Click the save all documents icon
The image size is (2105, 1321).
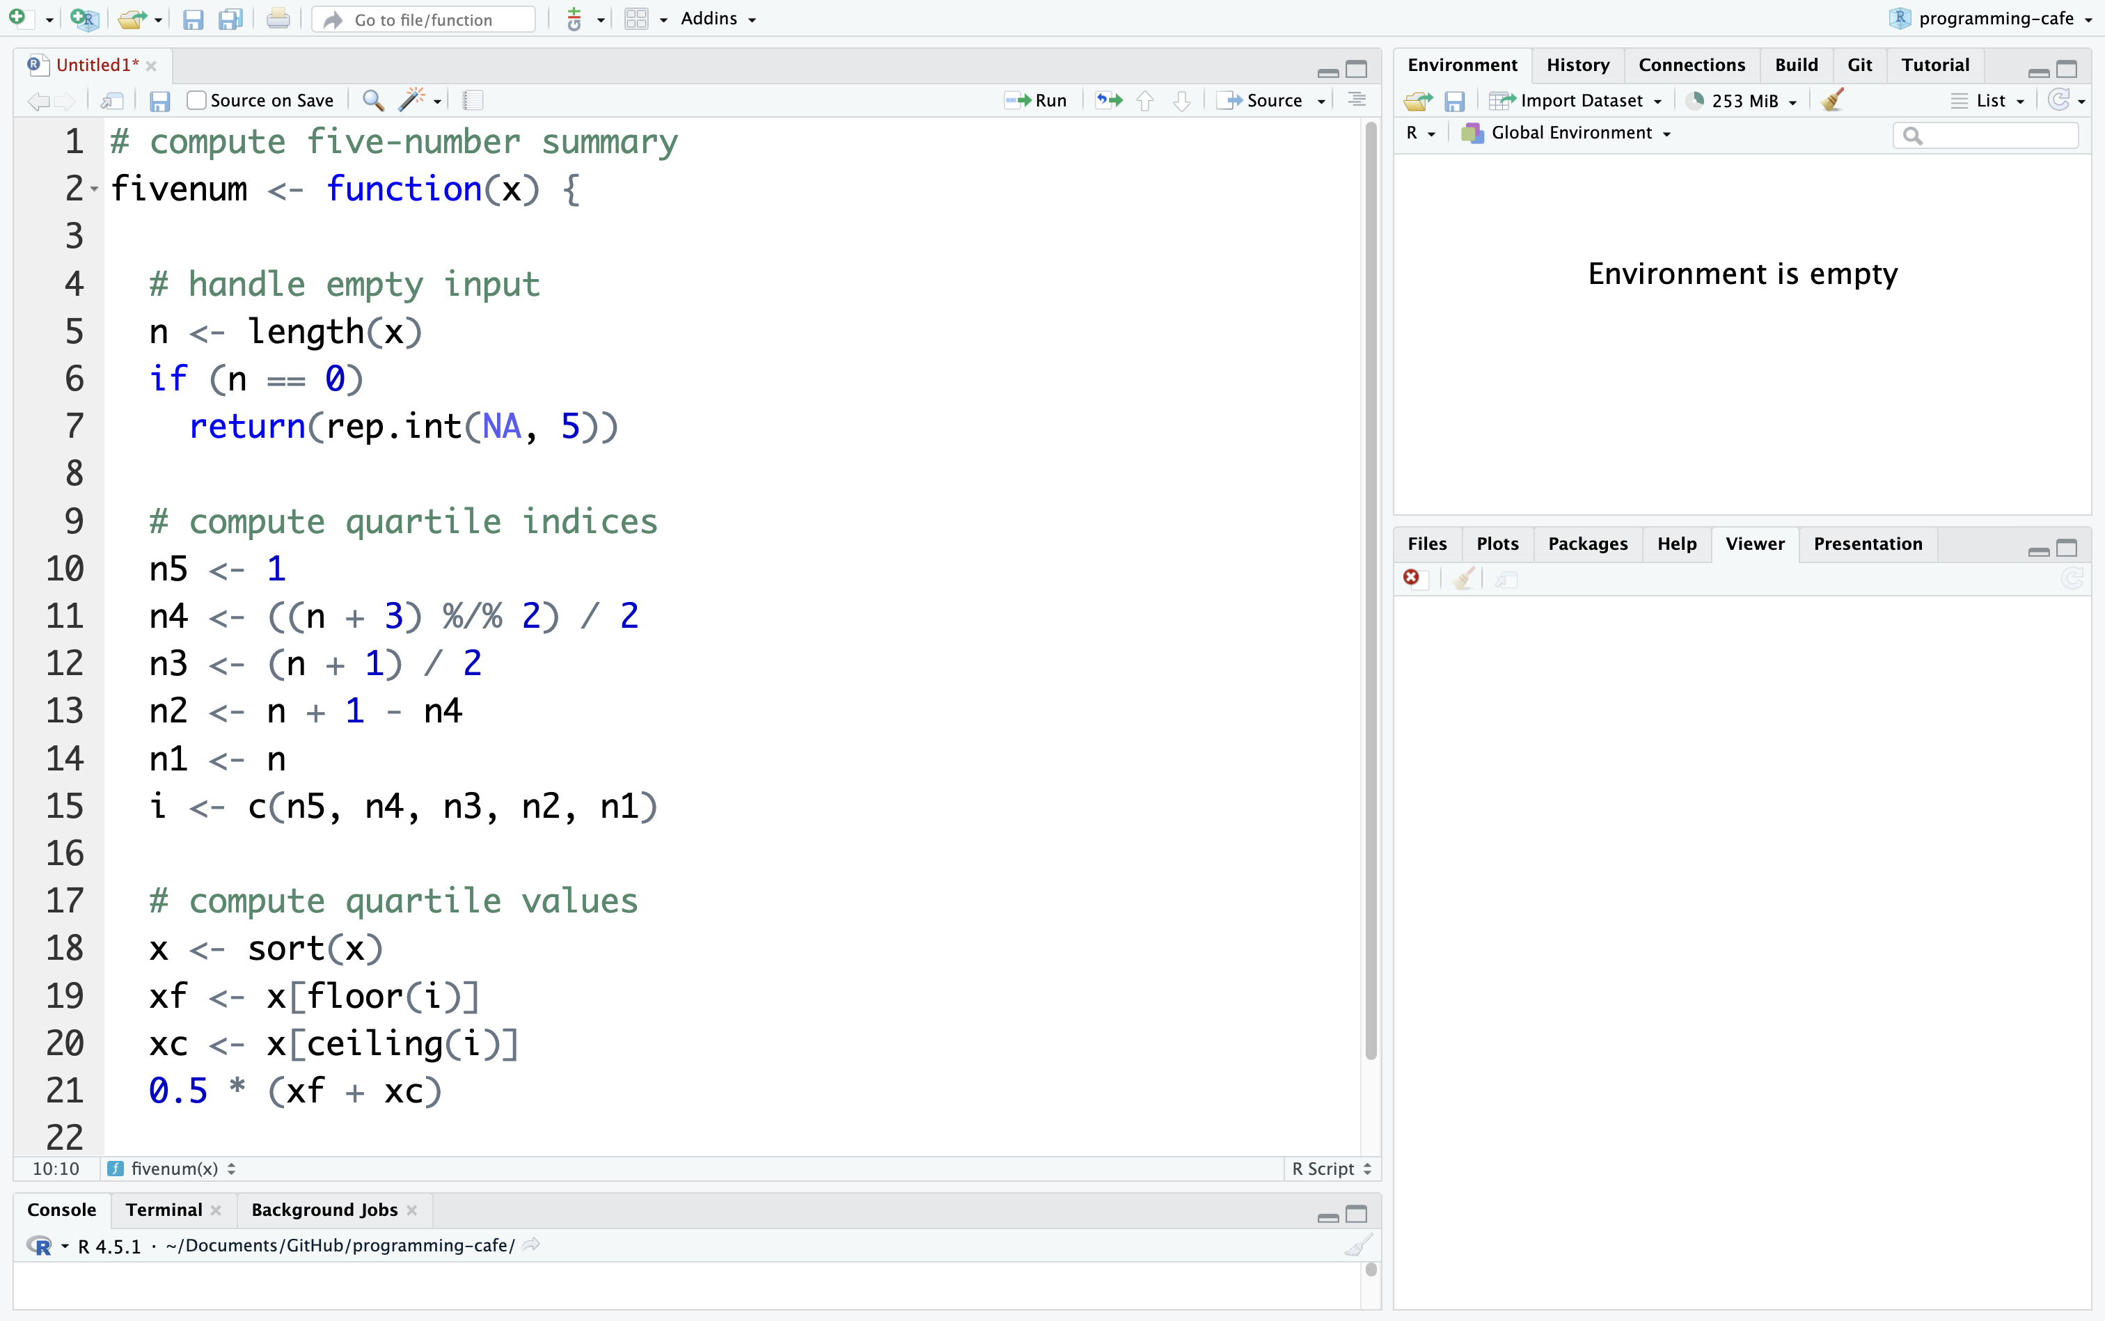[x=230, y=19]
